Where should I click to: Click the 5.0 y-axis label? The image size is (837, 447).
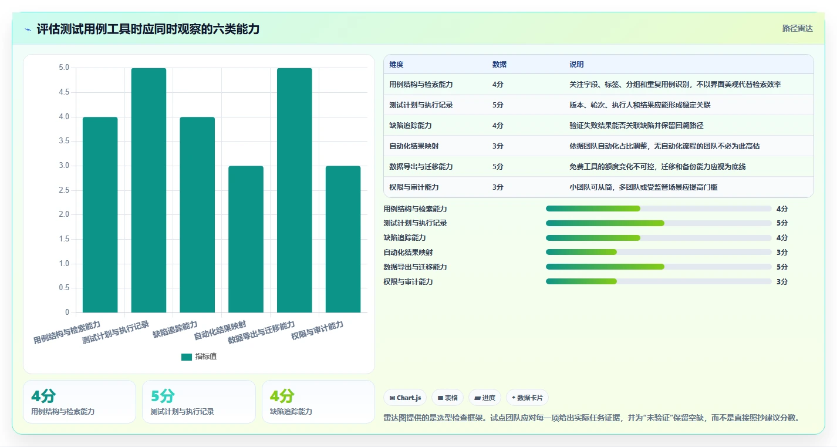coord(64,68)
